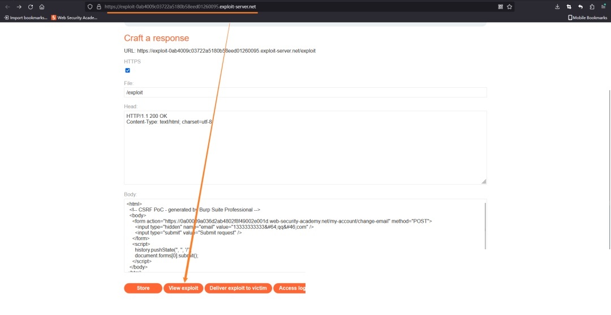
Task: Click the 'File:' label
Action: (x=129, y=83)
